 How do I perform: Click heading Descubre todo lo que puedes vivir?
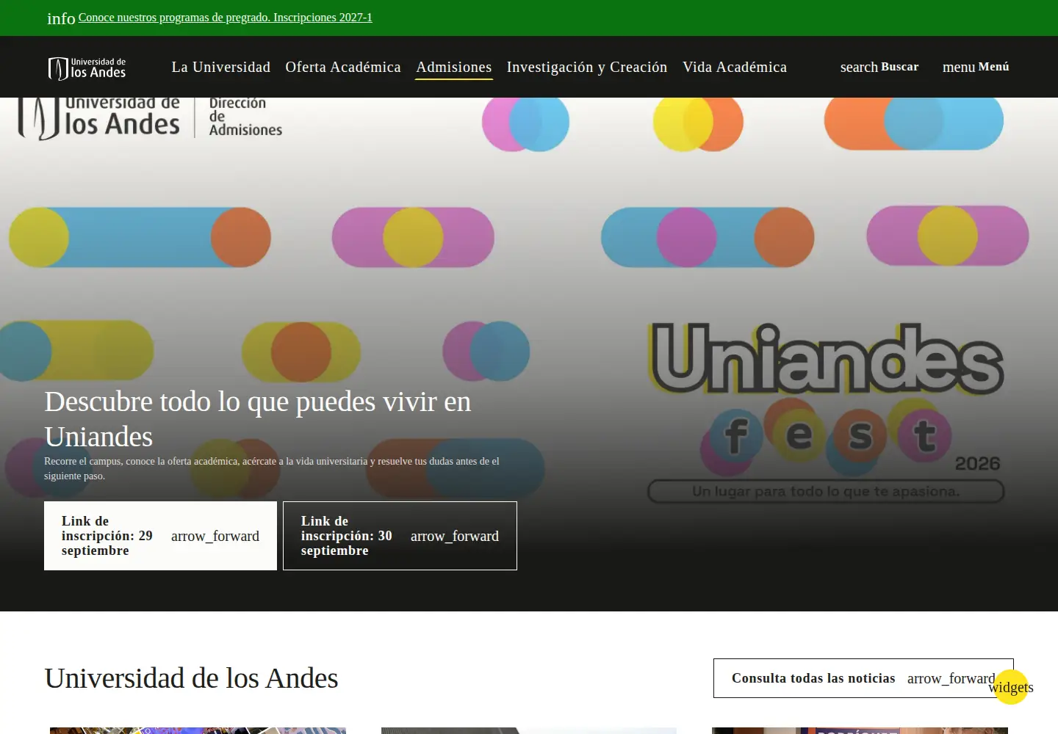[258, 419]
